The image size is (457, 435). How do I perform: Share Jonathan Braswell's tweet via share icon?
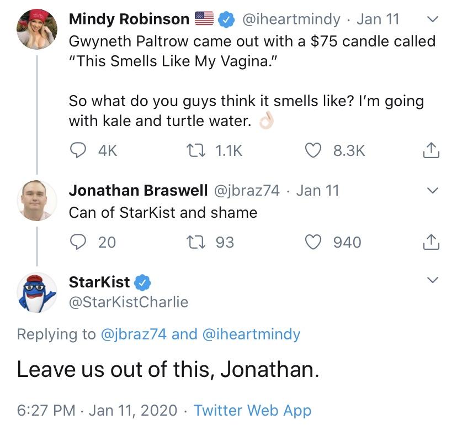coord(431,242)
